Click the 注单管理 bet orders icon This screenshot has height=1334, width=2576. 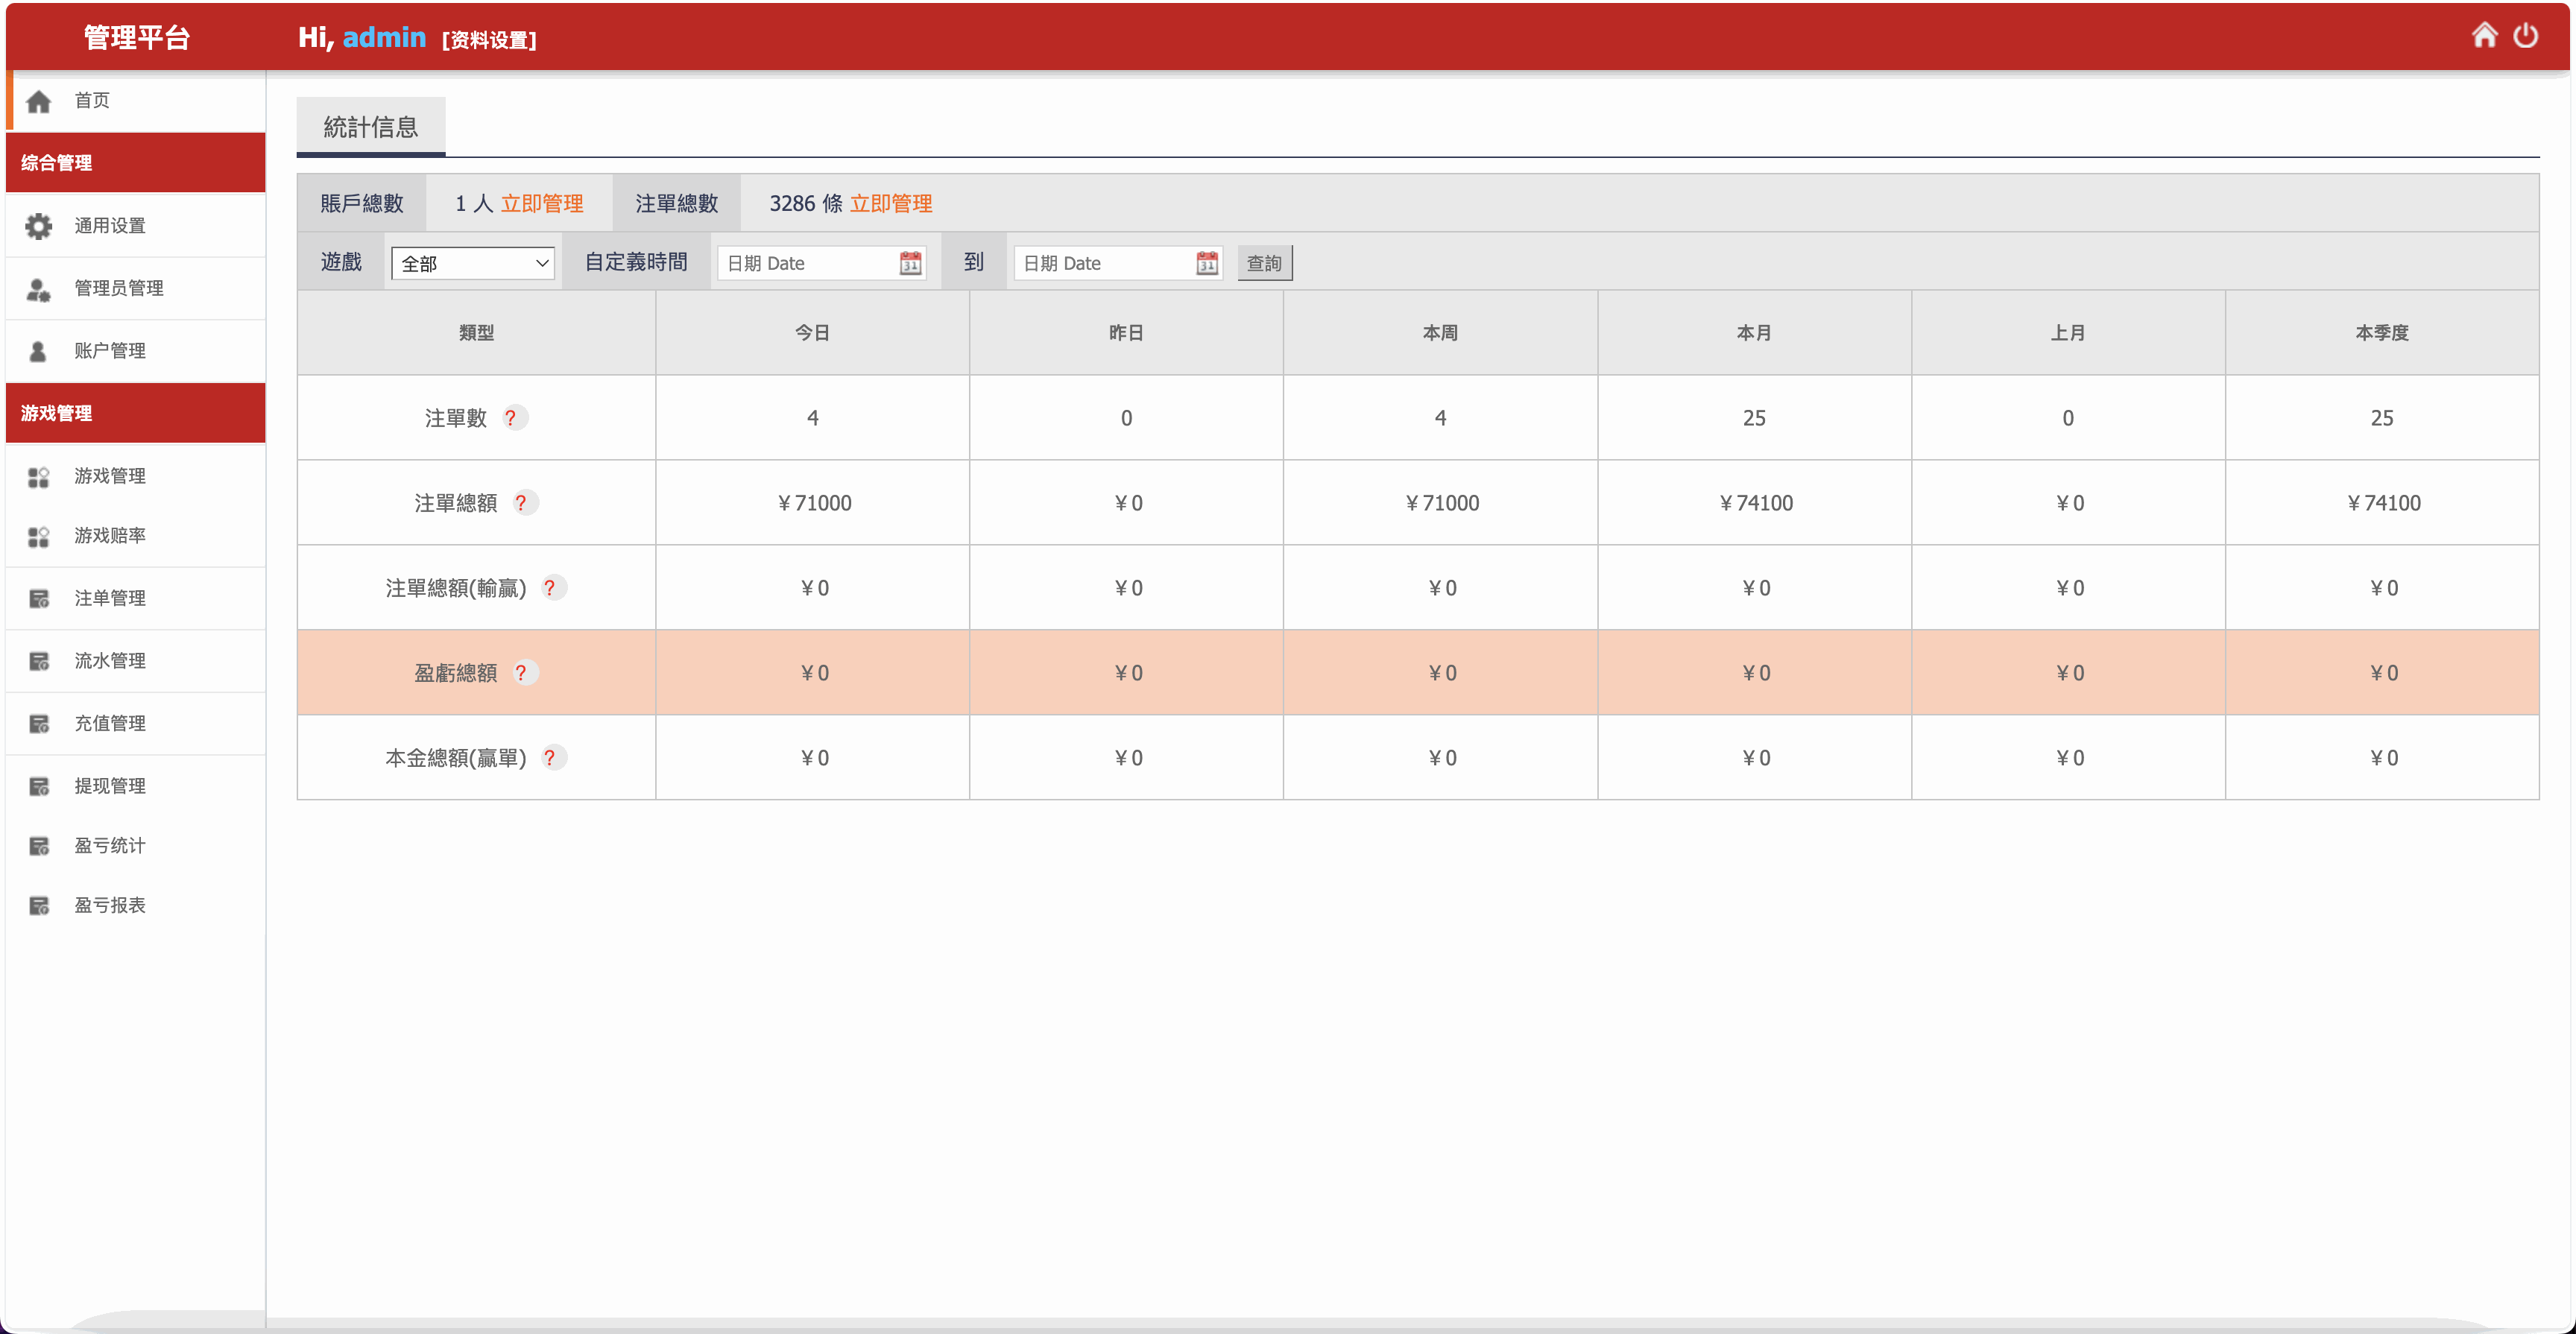pos(39,598)
